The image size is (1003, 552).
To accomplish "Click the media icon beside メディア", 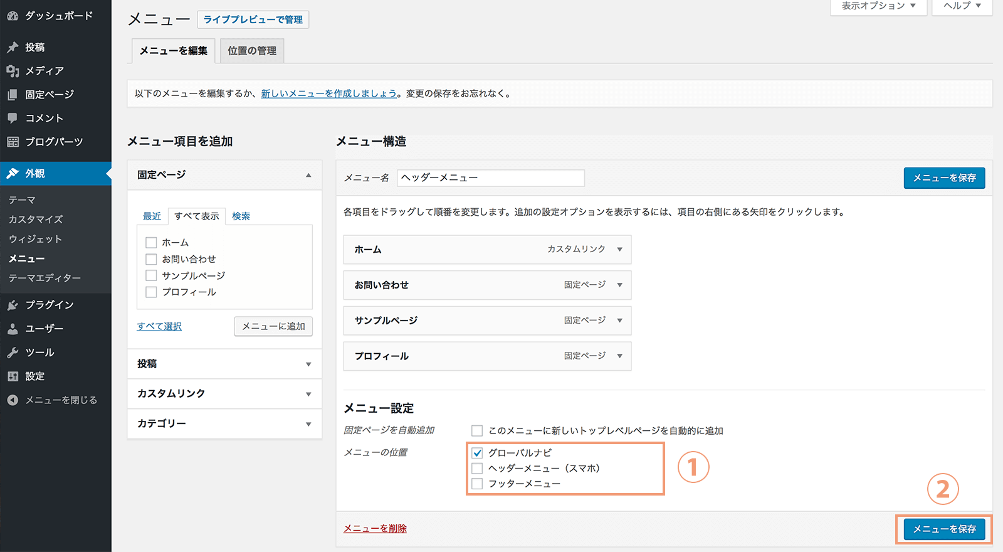I will point(13,71).
